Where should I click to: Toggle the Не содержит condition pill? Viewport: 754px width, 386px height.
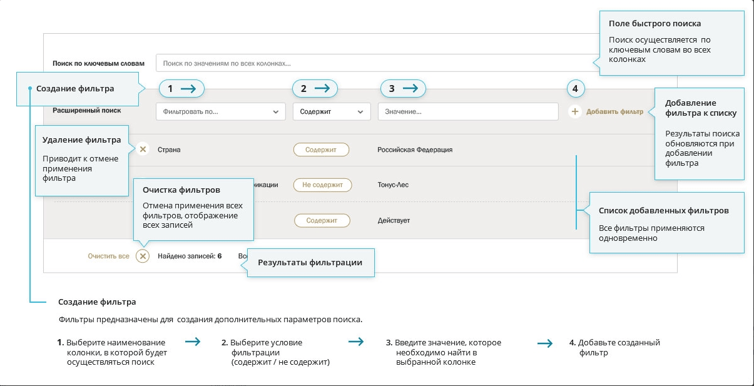tap(323, 185)
